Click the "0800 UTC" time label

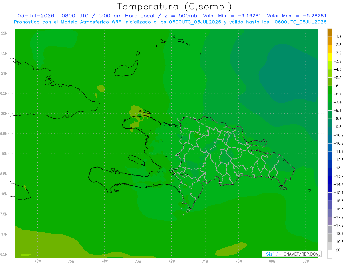coord(75,16)
